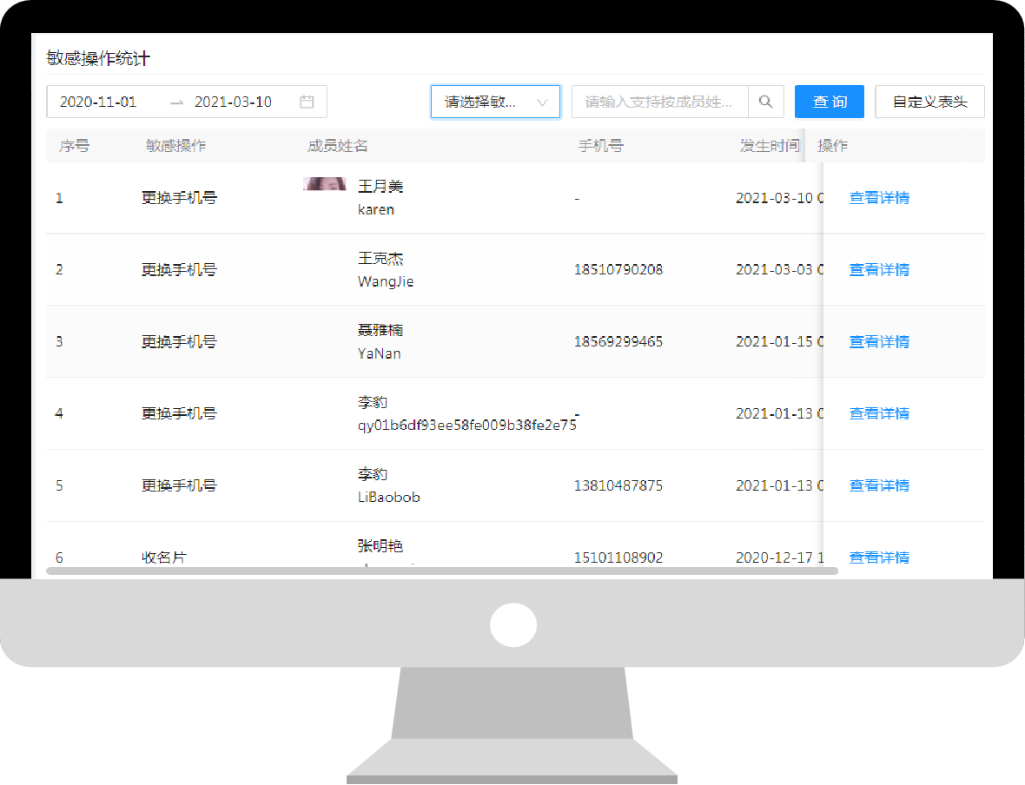Click the dropdown chevron arrow
The height and width of the screenshot is (785, 1025).
coord(543,102)
